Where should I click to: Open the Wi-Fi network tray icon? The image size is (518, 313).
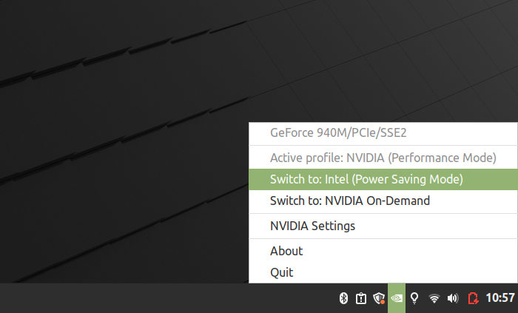(434, 298)
